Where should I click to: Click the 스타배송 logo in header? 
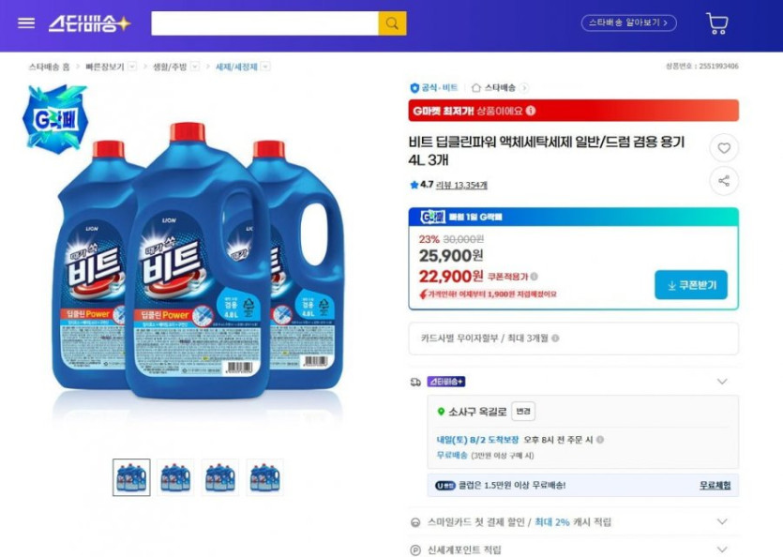click(x=90, y=23)
